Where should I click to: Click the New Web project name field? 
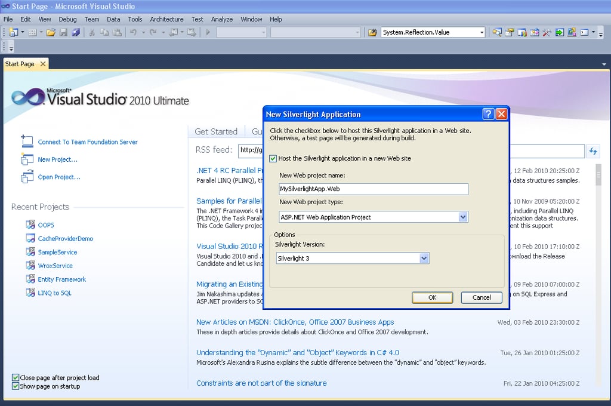pos(374,189)
